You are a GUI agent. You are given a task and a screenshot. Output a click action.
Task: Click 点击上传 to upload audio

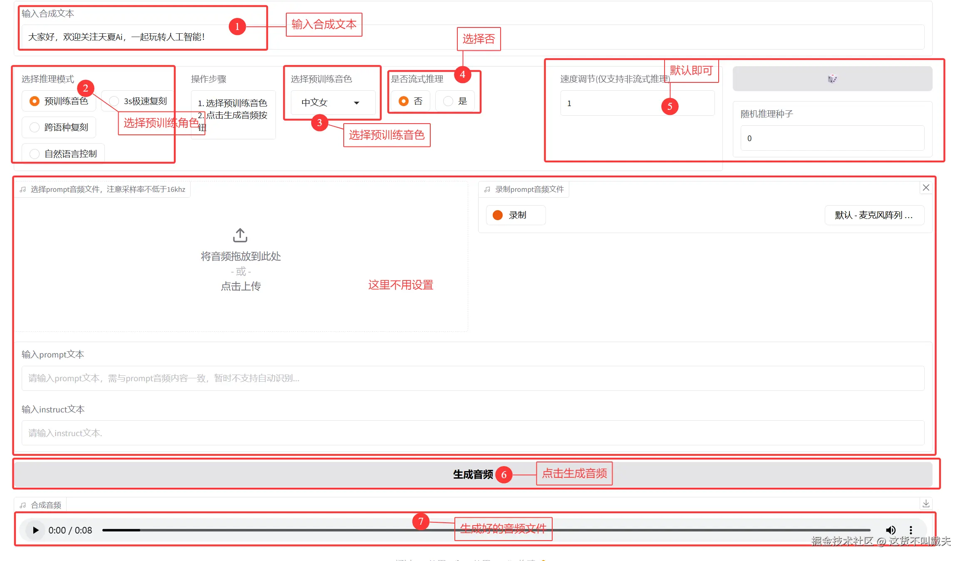click(x=241, y=286)
